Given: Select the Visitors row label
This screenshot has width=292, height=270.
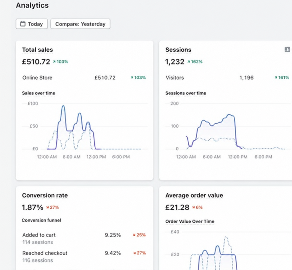Looking at the screenshot, I should click(175, 77).
